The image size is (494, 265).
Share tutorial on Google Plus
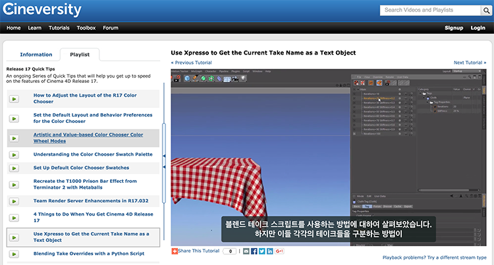coord(279,251)
